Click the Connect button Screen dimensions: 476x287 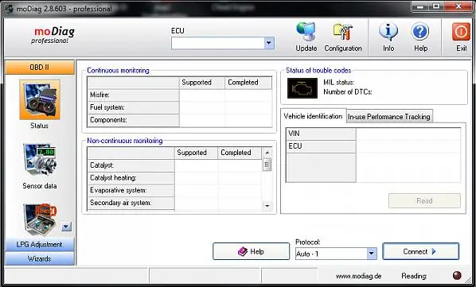(420, 251)
